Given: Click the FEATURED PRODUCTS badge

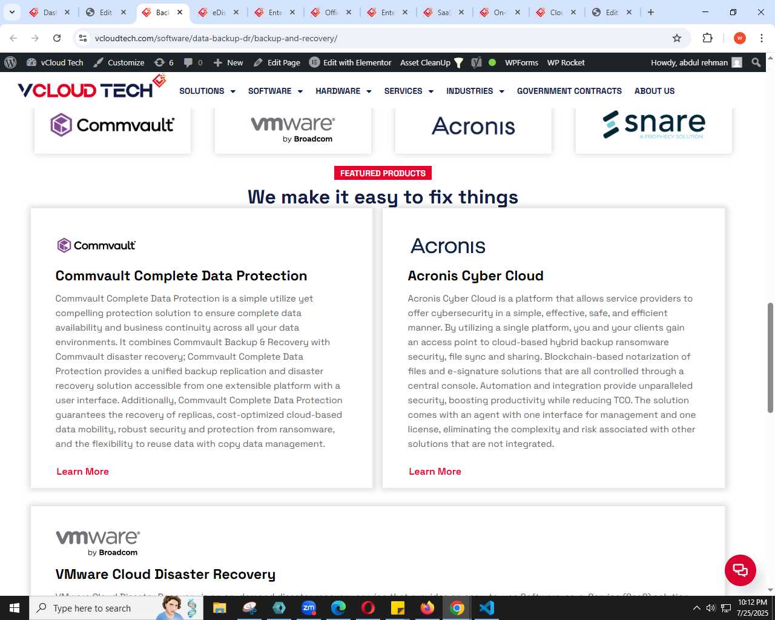Looking at the screenshot, I should (383, 173).
